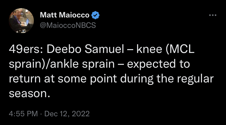Click the laptop shown in the avatar photo
This screenshot has height=125, width=226.
26,22
